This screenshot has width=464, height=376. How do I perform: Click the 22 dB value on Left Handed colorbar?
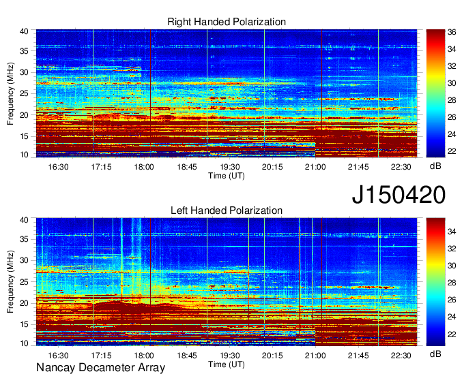pyautogui.click(x=452, y=334)
